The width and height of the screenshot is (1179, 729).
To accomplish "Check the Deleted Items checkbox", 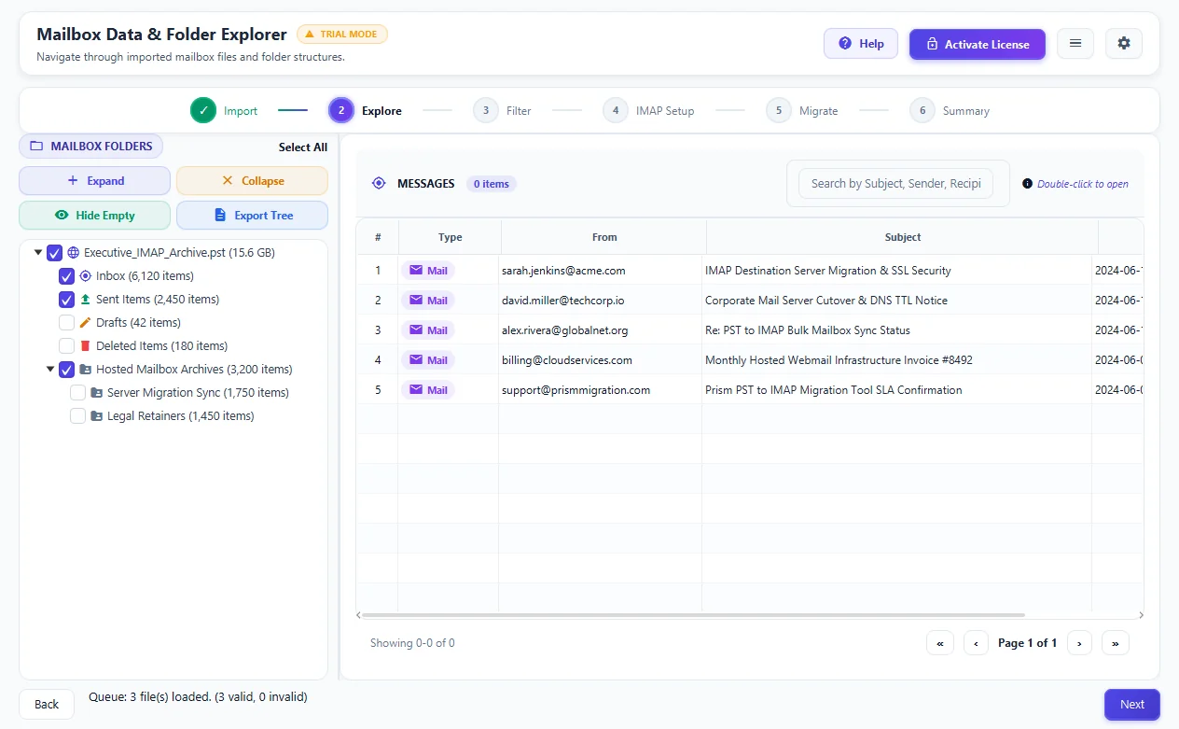I will 66,345.
